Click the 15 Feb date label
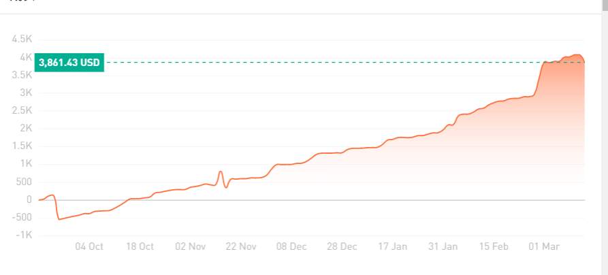The height and width of the screenshot is (275, 608). pos(494,246)
